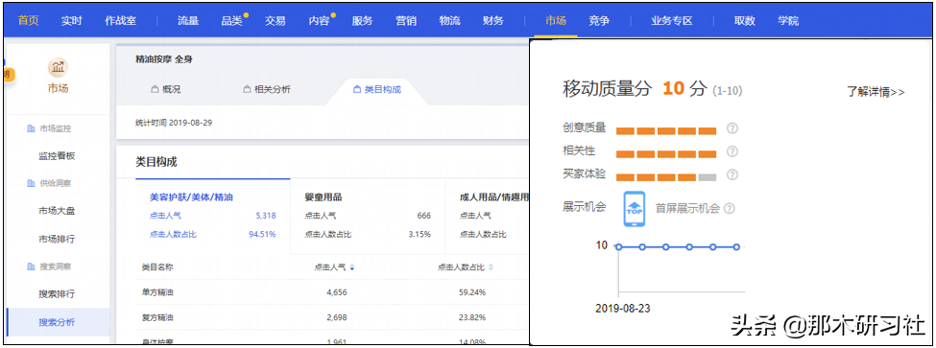936x348 pixels.
Task: Open the 财务 navigation item
Action: [493, 21]
